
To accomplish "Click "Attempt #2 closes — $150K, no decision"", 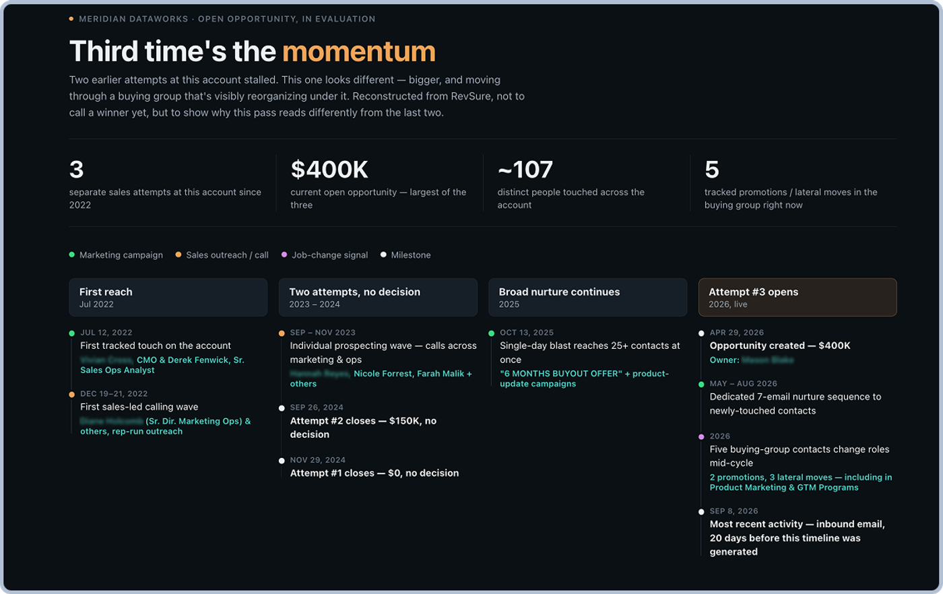I will [363, 428].
